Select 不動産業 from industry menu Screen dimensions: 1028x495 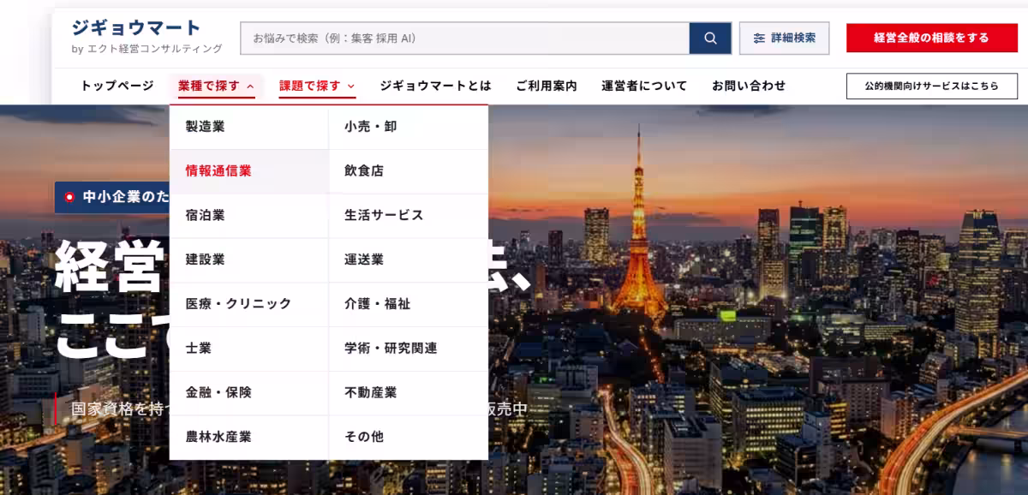coord(409,393)
